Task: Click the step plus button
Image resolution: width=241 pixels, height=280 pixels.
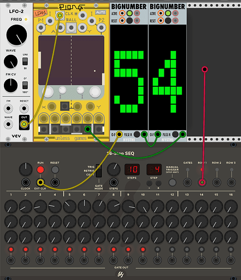Action: 158,183
